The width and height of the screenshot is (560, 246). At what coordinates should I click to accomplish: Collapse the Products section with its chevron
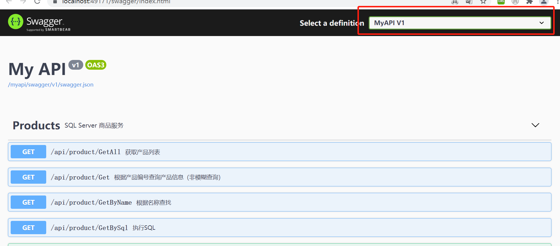click(535, 125)
